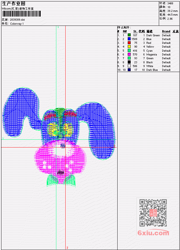Select the Dark Blue swatch in row 10

129,70
